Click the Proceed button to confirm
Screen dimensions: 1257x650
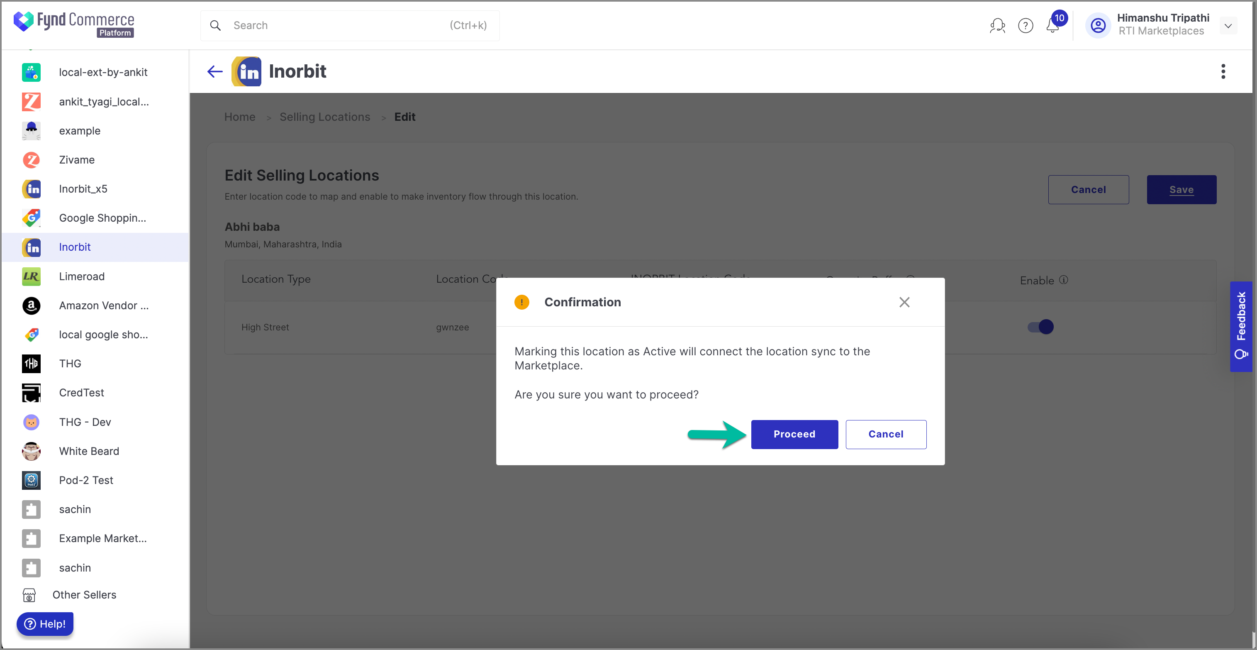point(794,434)
